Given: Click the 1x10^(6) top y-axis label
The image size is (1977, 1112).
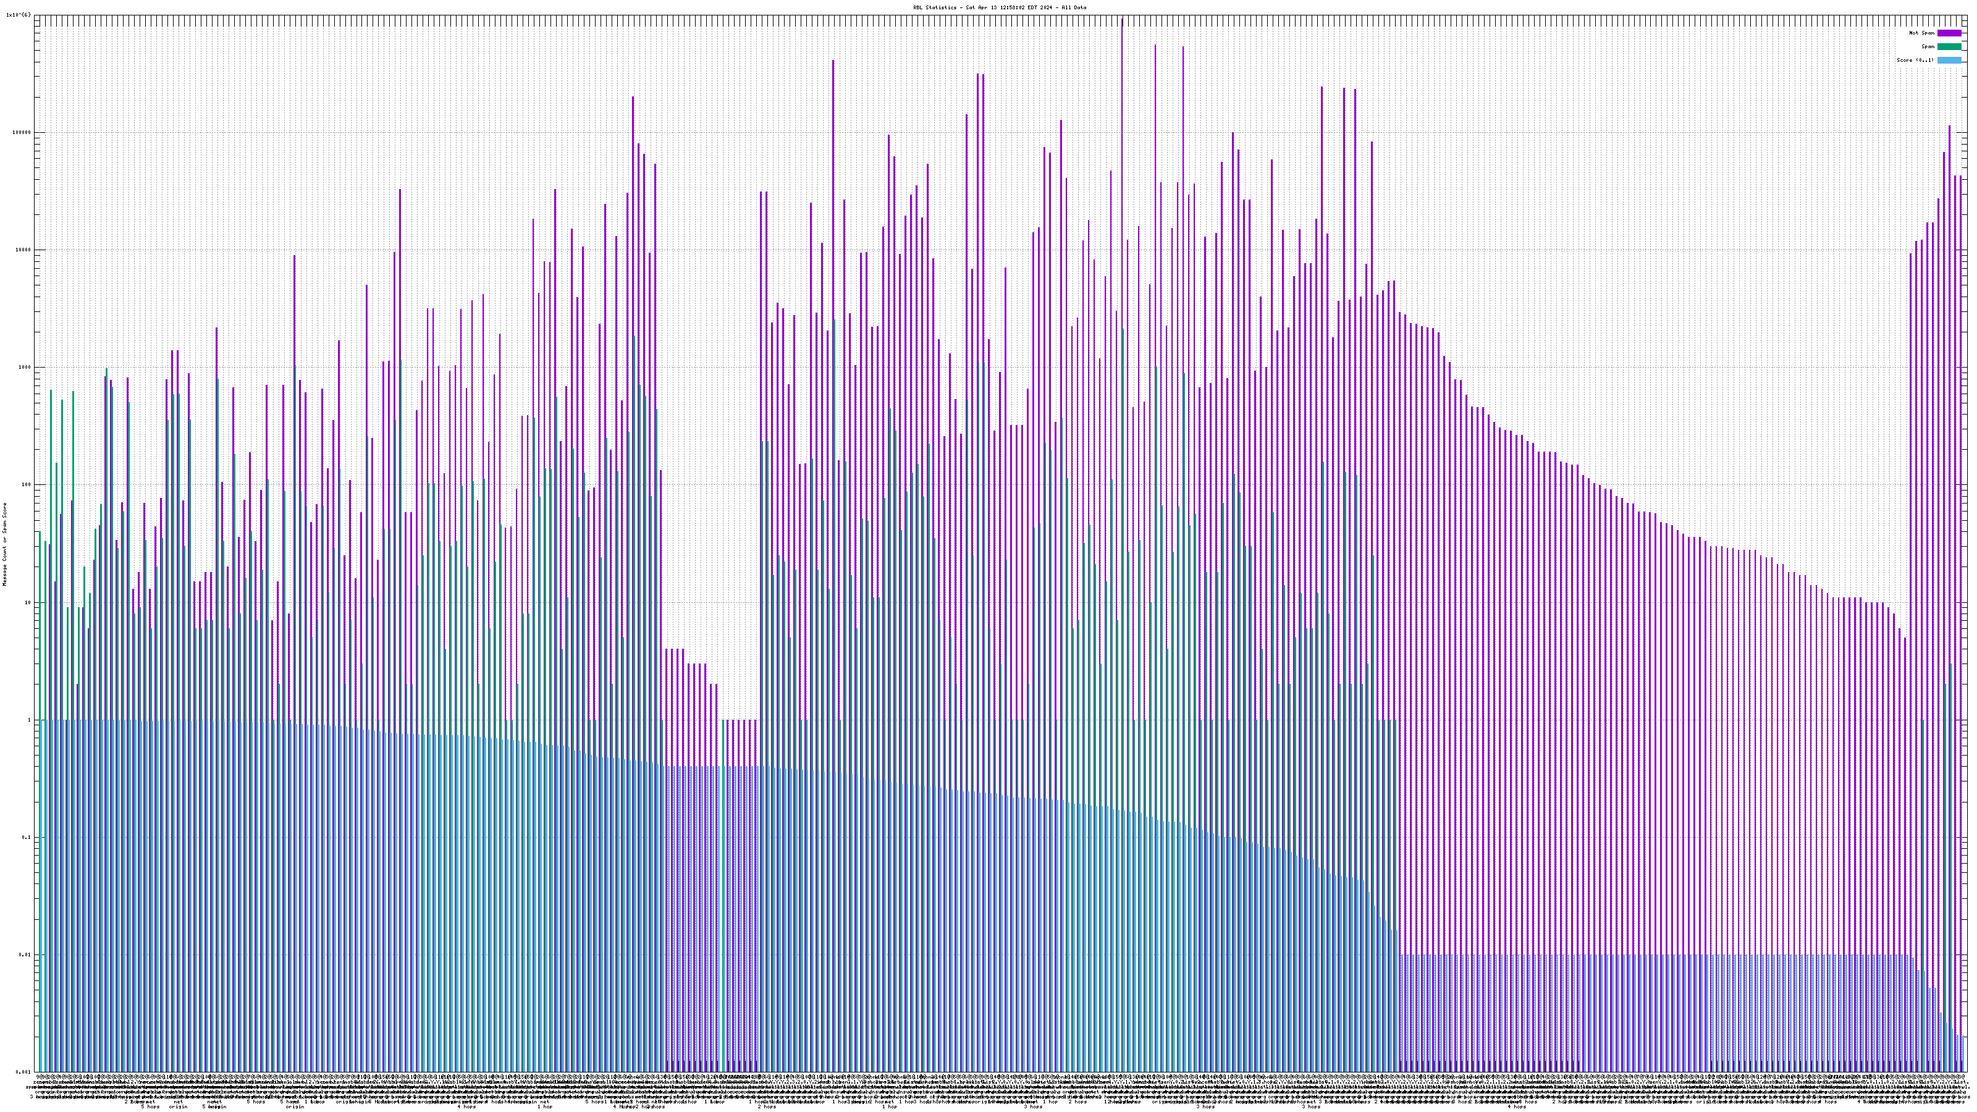Looking at the screenshot, I should click(x=19, y=15).
